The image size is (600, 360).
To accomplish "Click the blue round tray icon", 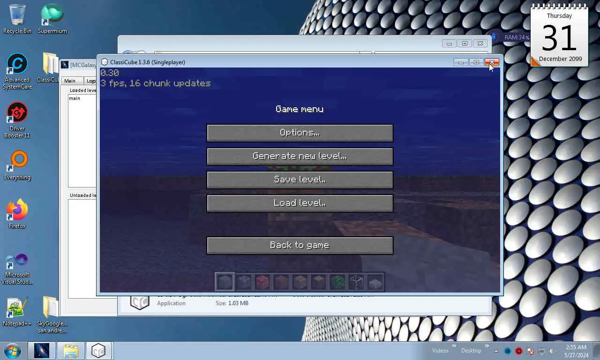I will 508,351.
